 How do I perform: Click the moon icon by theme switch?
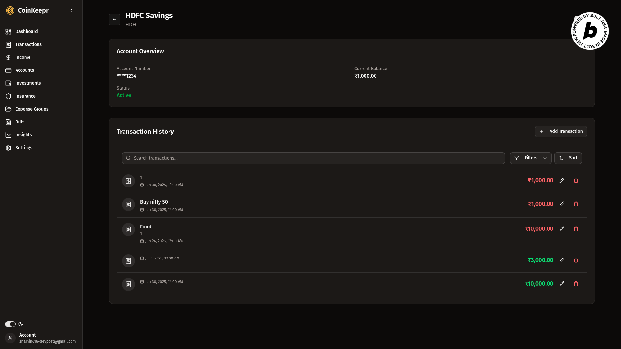[21, 324]
